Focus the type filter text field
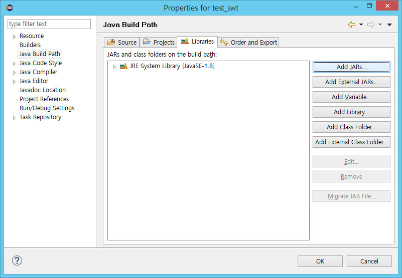The image size is (402, 278). click(49, 24)
